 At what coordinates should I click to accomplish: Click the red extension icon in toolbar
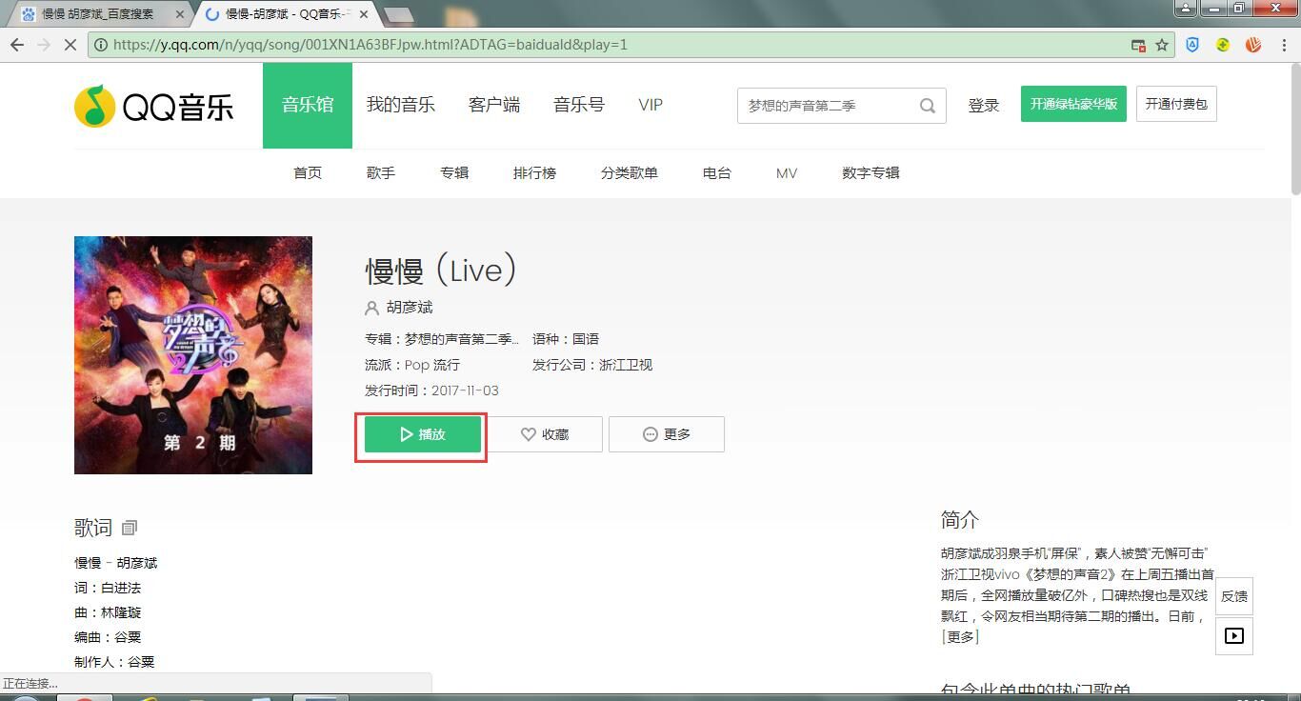pos(1252,44)
